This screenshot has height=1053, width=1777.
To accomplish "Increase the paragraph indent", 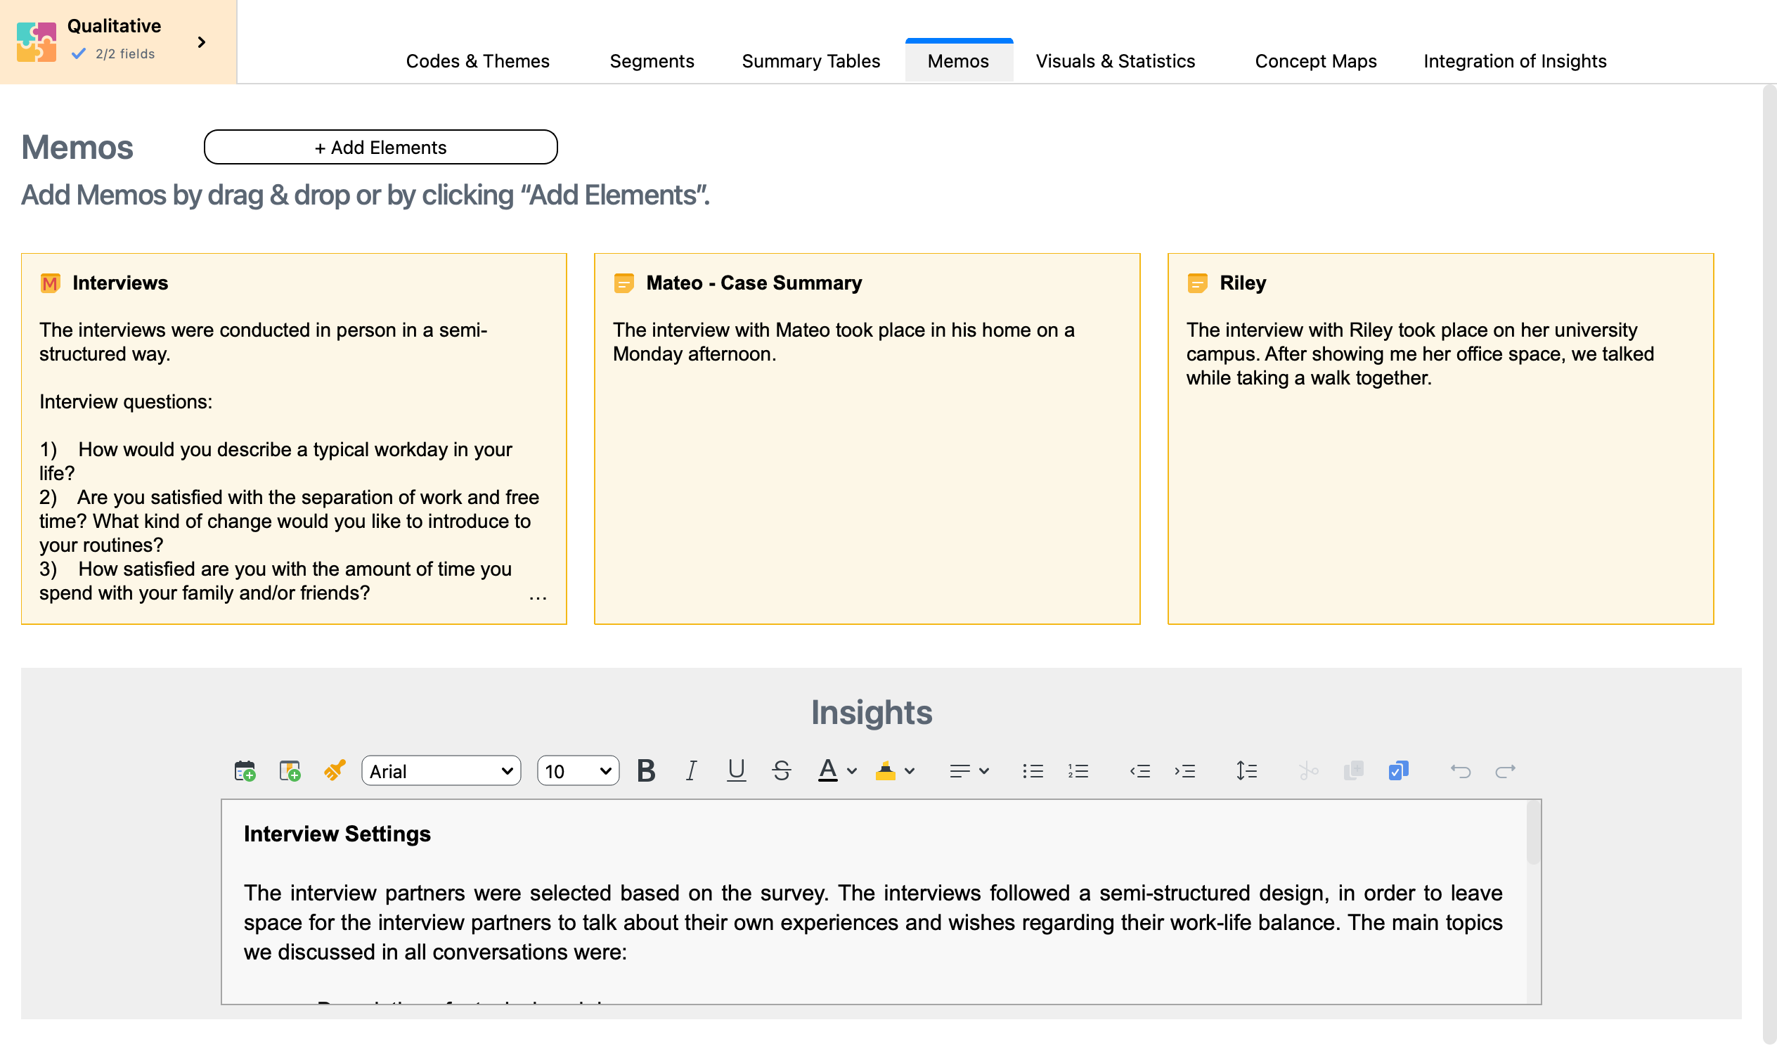I will [1184, 770].
